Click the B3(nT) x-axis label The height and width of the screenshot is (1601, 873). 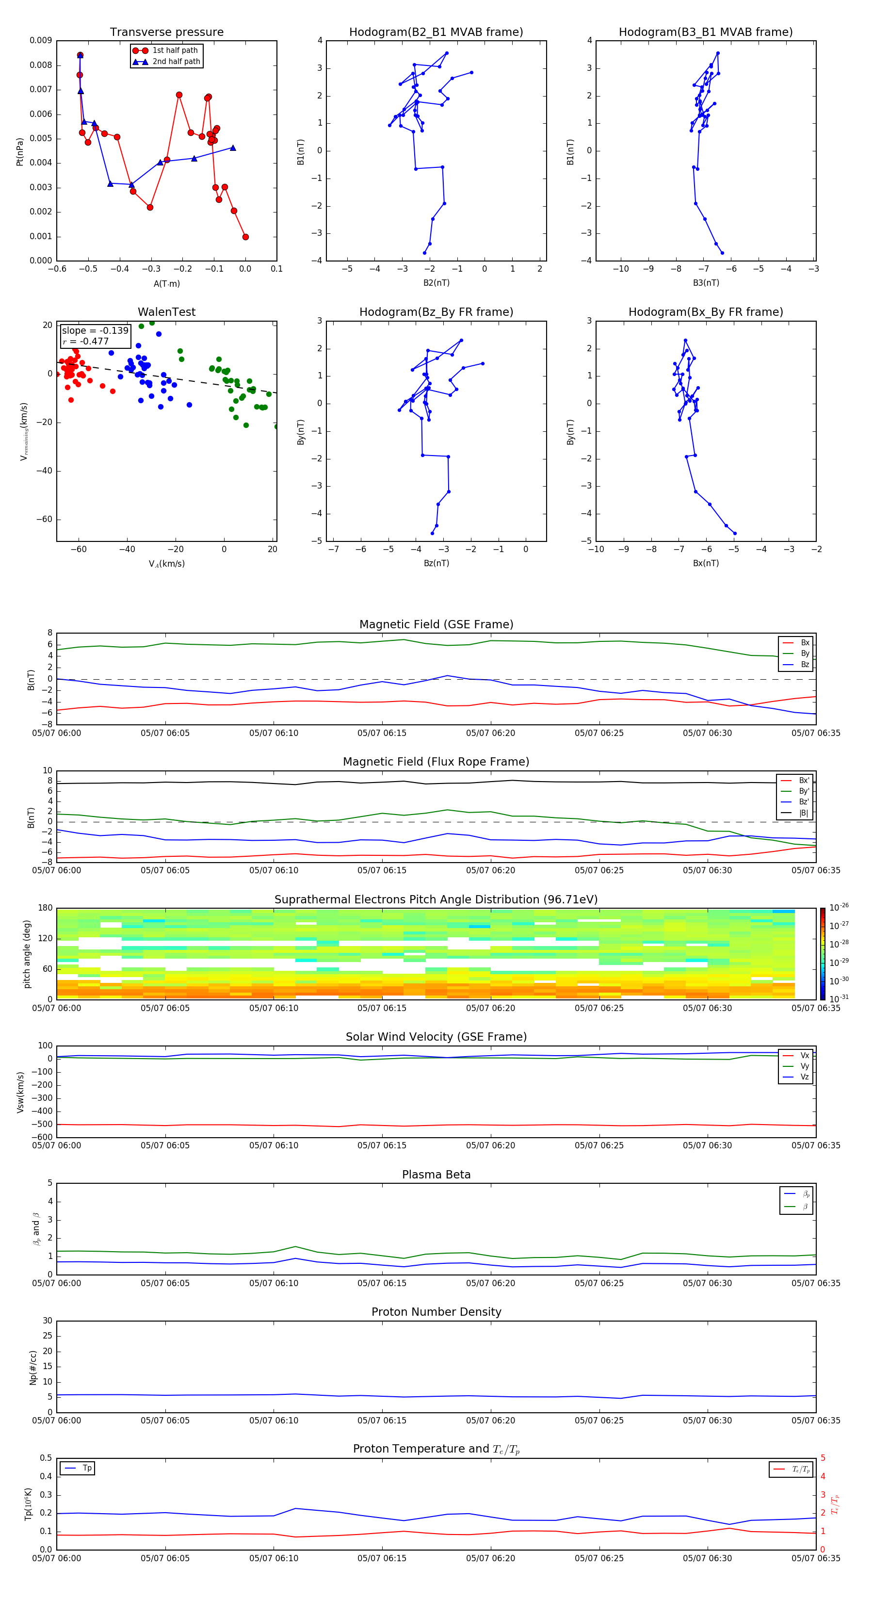706,283
